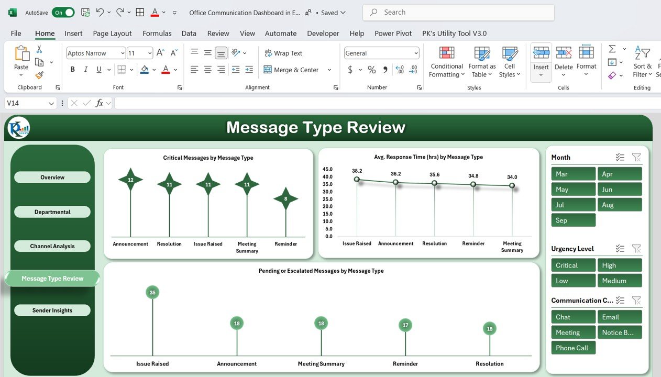Click the Percent Style icon
The height and width of the screenshot is (377, 661).
371,70
